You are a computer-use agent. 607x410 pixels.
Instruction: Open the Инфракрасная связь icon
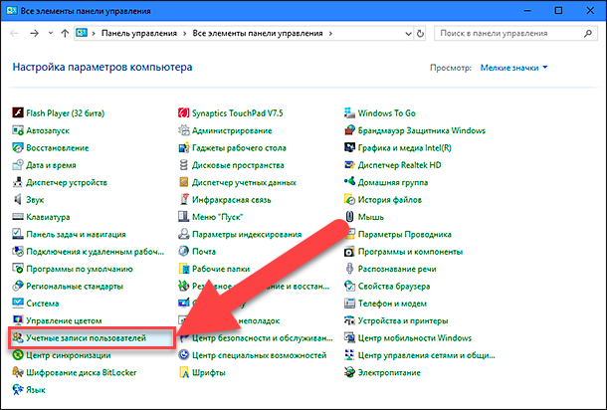(183, 200)
